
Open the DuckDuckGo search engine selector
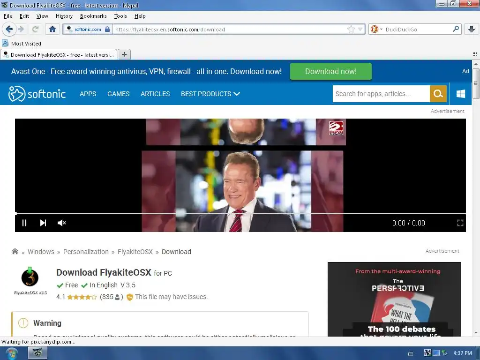376,30
